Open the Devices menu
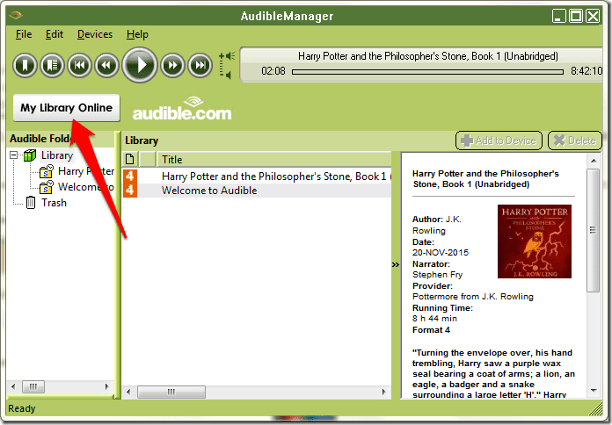612x425 pixels. coord(95,34)
